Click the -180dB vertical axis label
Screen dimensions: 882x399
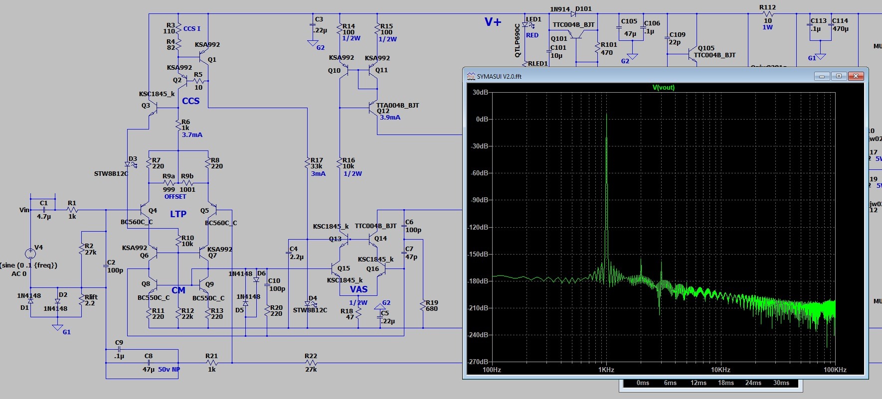(x=478, y=281)
